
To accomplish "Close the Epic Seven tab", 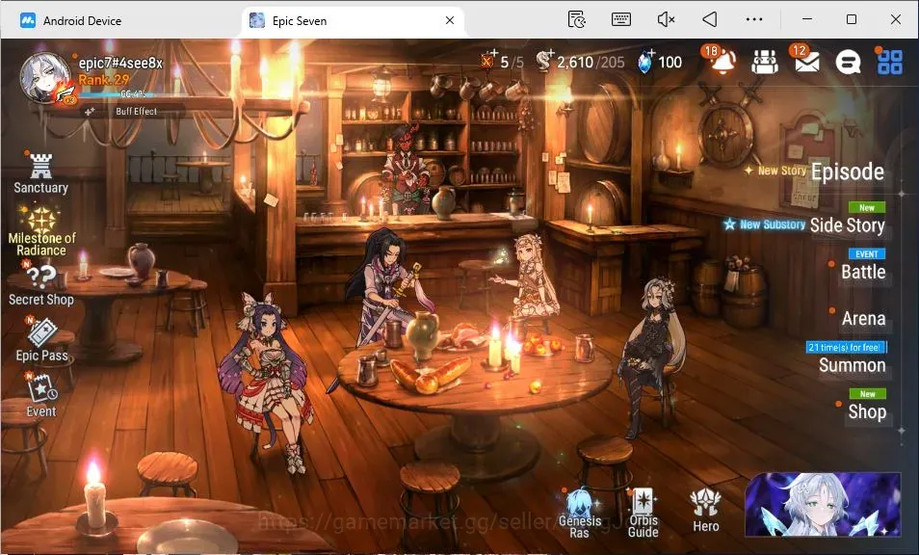I will click(x=450, y=20).
